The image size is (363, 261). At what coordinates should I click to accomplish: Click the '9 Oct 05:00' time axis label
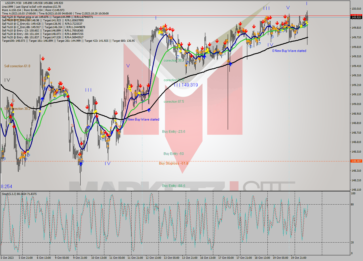tap(62, 258)
